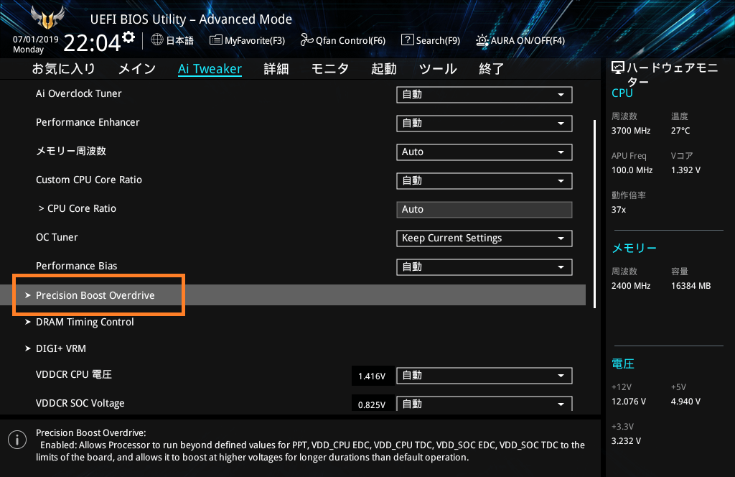
Task: Click the Search(F9) question mark icon
Action: click(x=407, y=40)
